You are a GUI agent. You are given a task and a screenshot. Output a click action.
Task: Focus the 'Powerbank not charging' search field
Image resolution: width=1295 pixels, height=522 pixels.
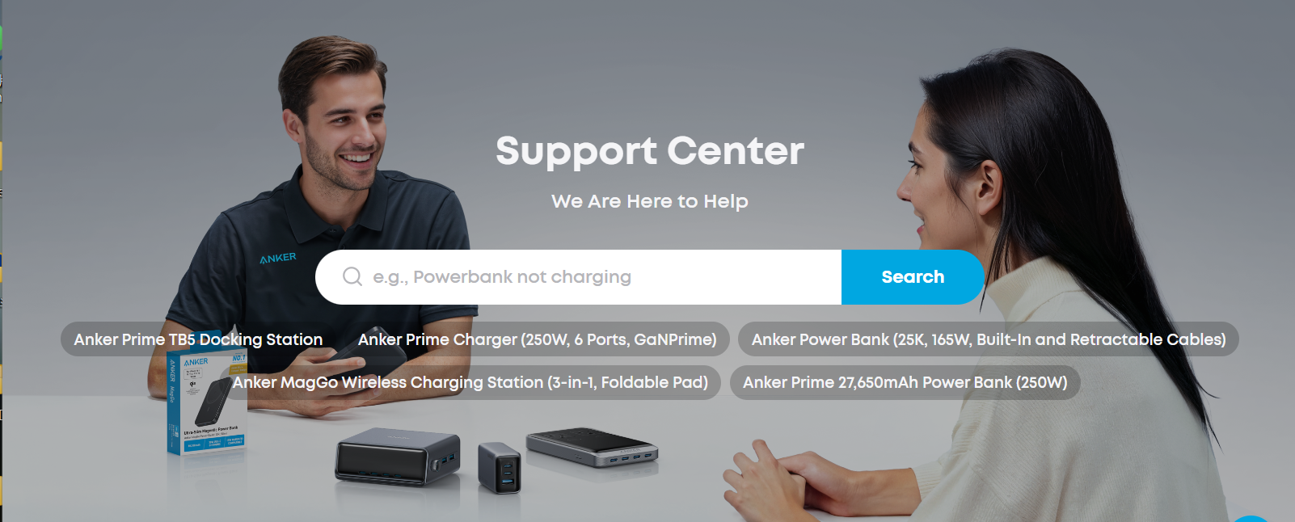point(579,277)
